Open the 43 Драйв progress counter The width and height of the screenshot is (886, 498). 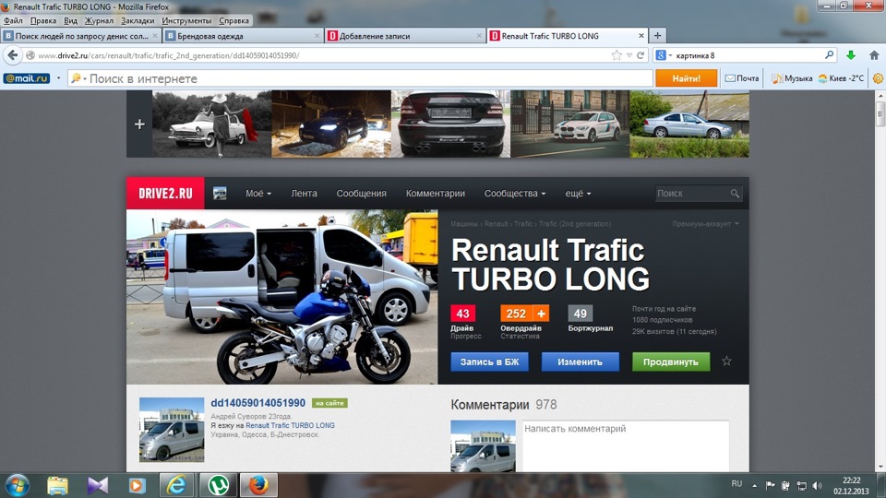[462, 314]
